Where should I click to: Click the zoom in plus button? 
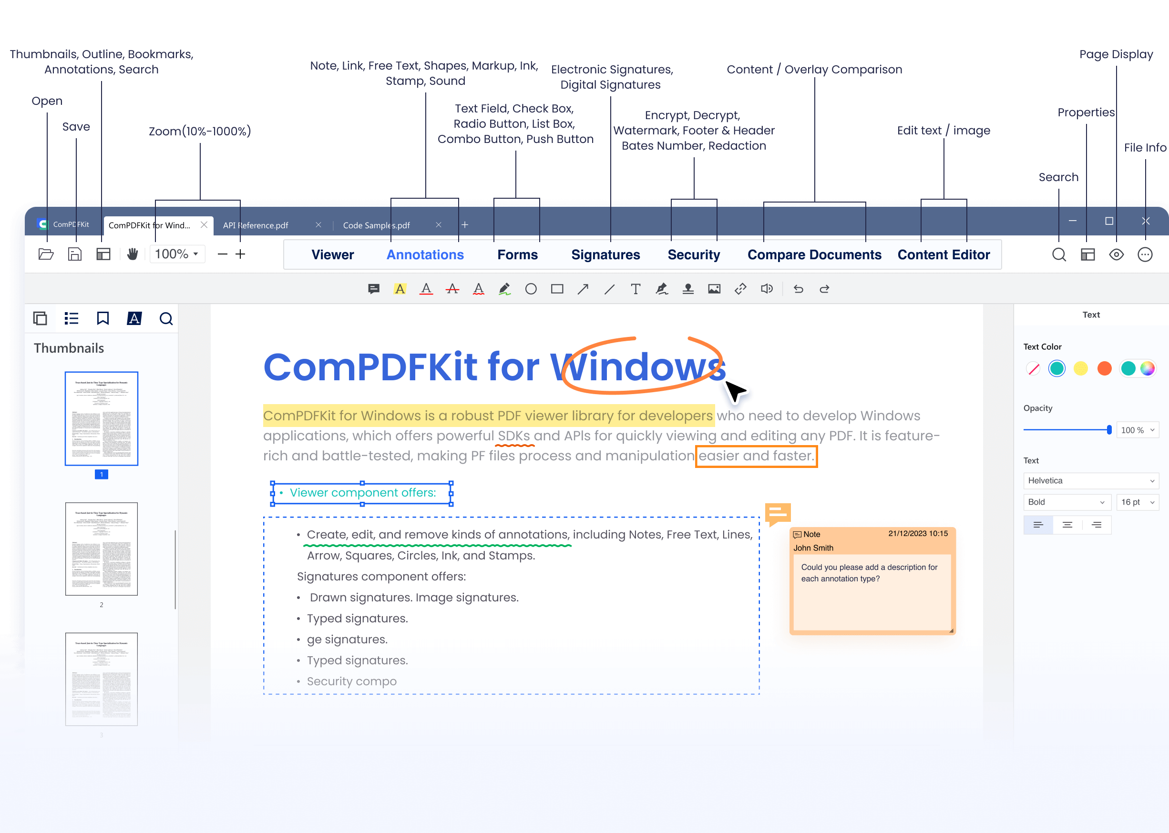tap(240, 254)
